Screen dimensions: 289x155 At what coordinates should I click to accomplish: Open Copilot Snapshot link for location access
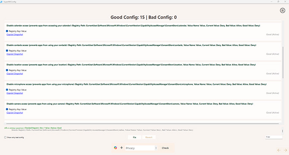coord(15,74)
